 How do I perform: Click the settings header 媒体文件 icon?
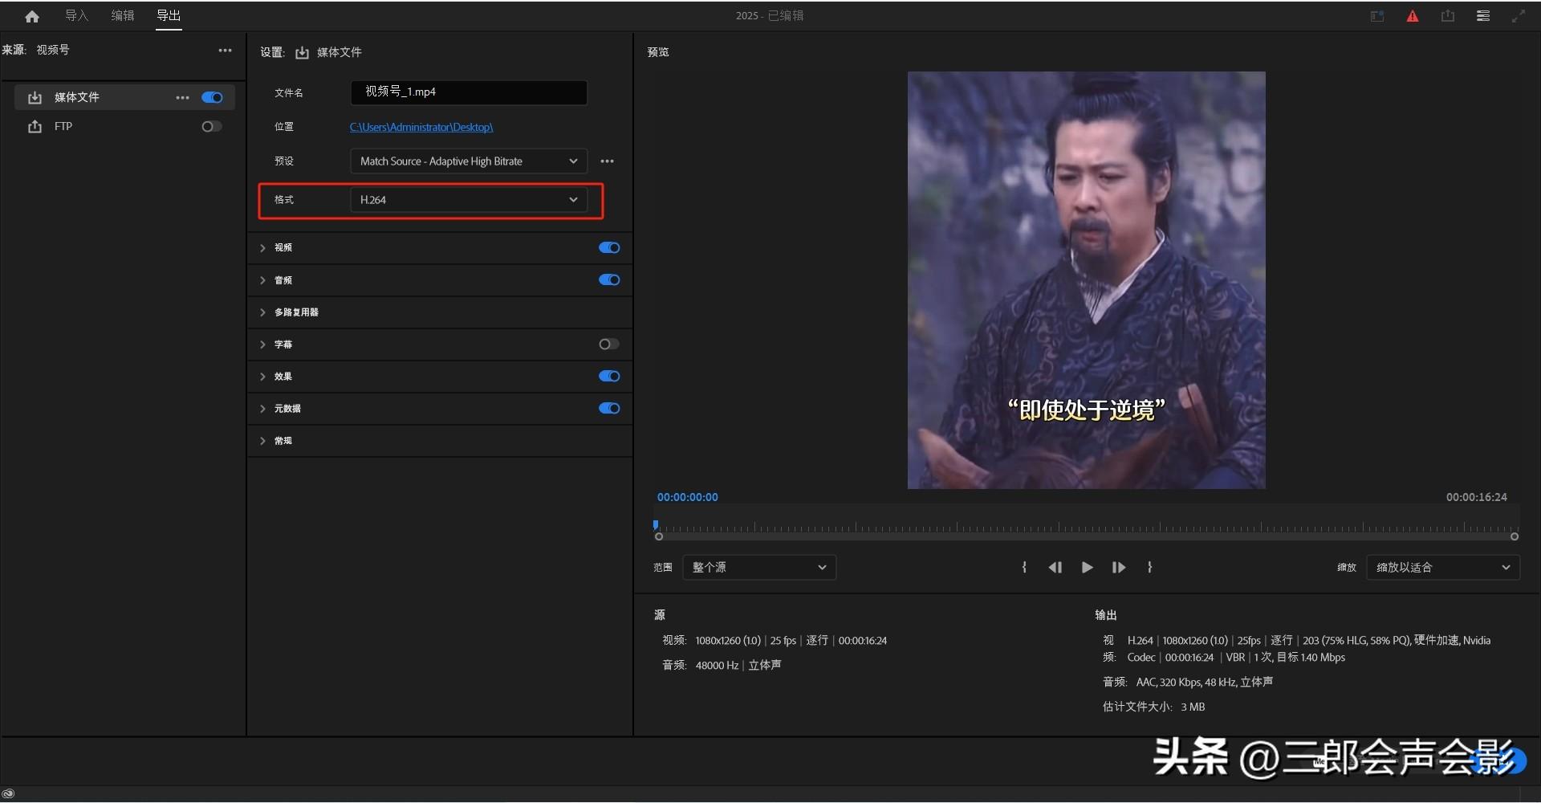click(302, 53)
